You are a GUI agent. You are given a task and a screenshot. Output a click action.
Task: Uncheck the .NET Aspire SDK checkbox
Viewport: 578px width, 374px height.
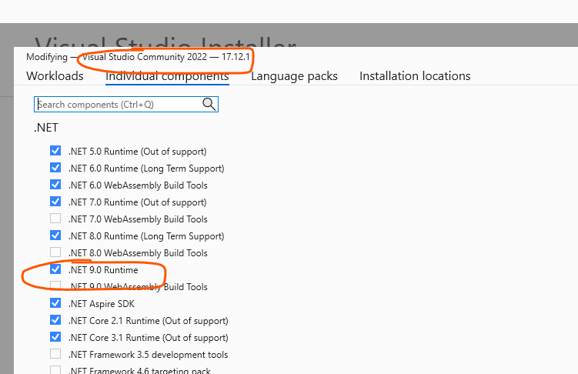55,303
